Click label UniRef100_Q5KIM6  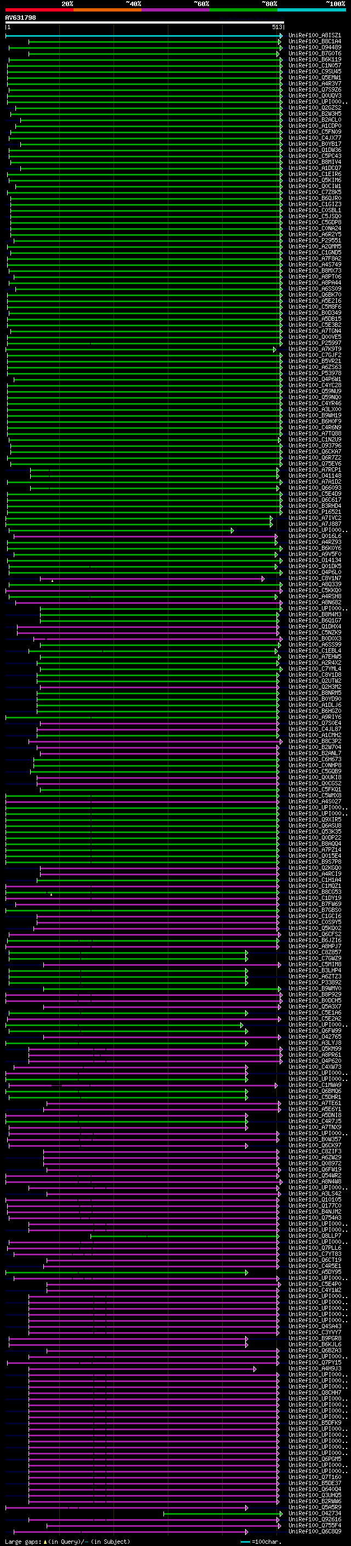pos(314,180)
